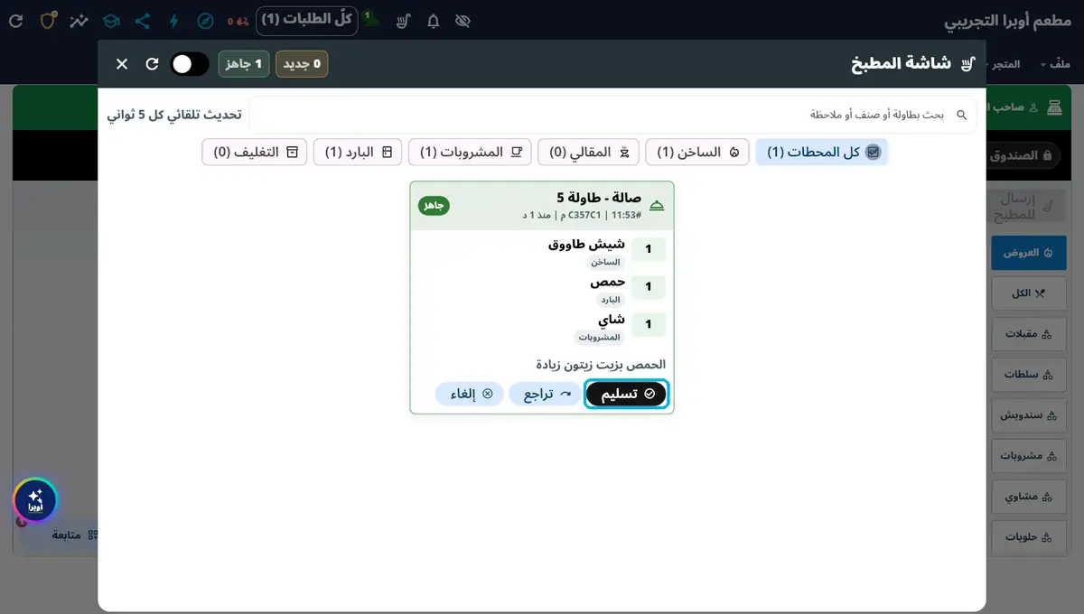The width and height of the screenshot is (1084, 614).
Task: Select مشاوي grills category in background
Action: [1029, 497]
